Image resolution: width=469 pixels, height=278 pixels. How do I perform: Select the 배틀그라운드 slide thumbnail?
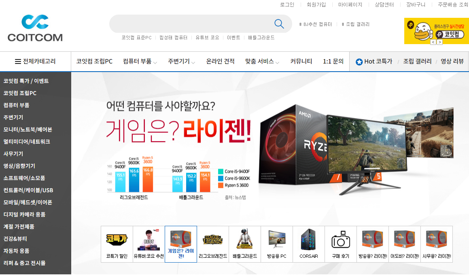245,244
